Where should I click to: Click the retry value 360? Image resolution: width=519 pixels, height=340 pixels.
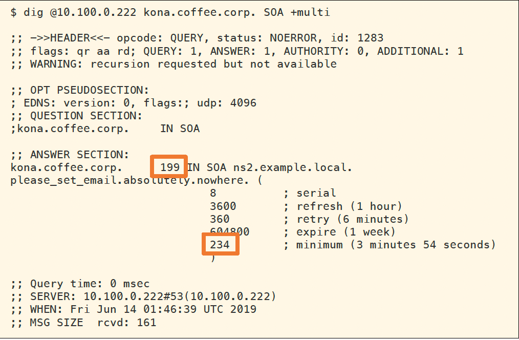pyautogui.click(x=220, y=219)
